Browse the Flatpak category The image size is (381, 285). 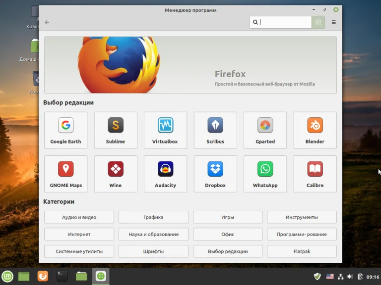(x=302, y=251)
